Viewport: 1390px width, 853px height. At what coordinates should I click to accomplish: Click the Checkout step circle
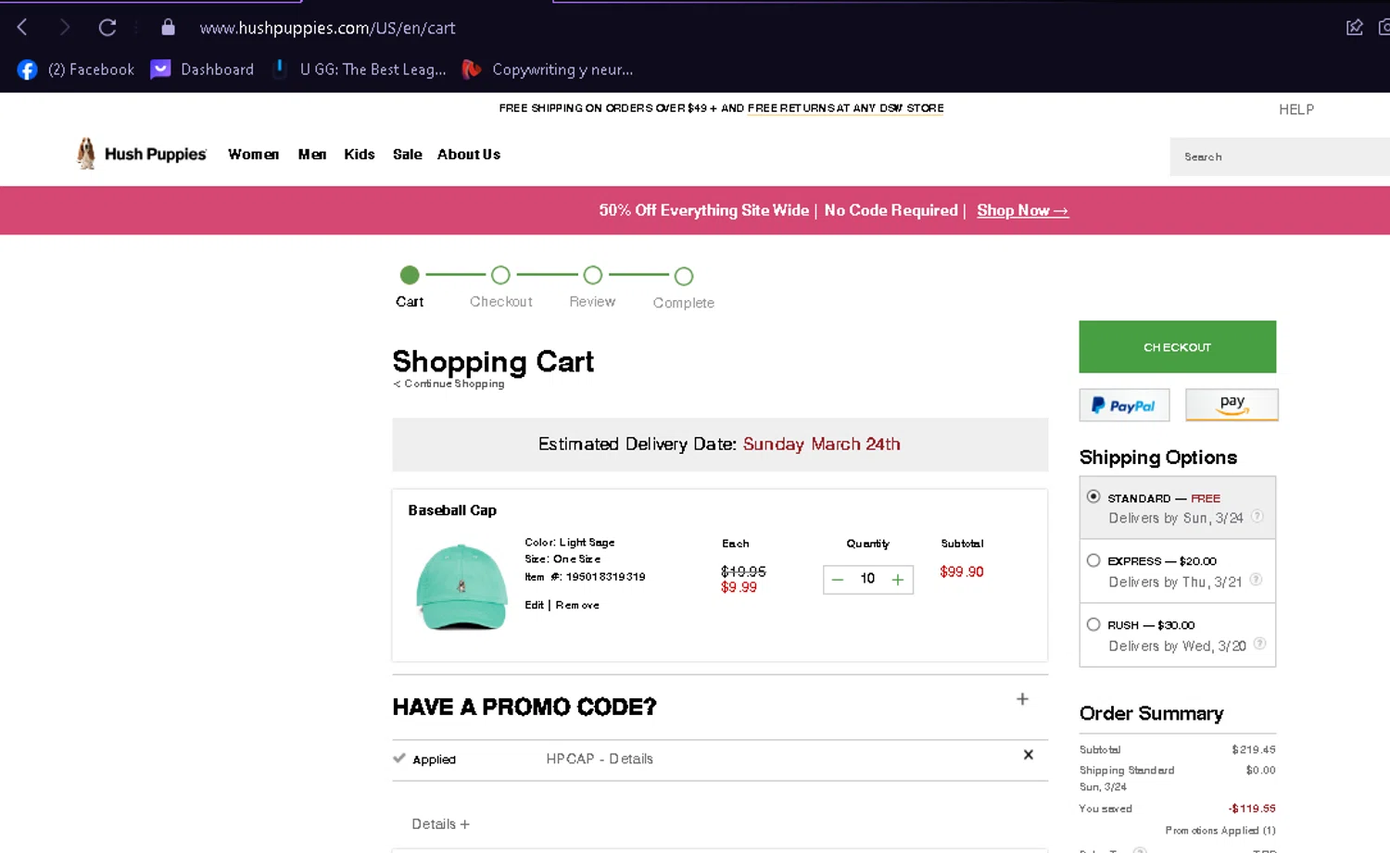click(x=500, y=275)
